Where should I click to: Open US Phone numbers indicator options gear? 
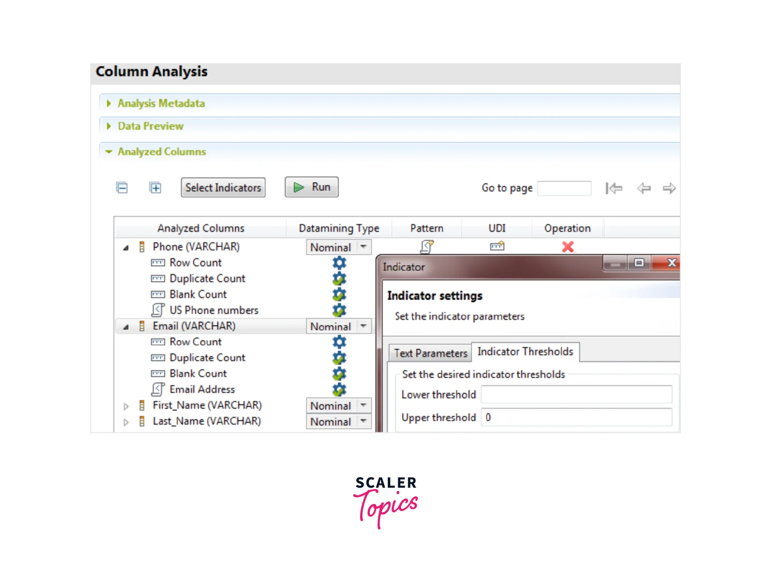[339, 310]
